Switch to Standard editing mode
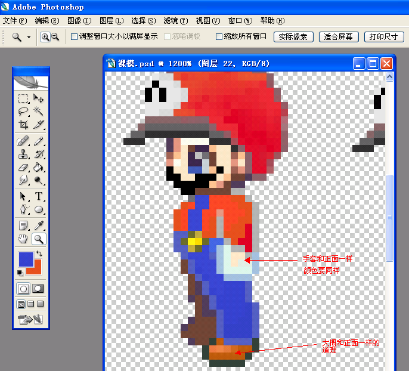Viewport: 409px width, 371px height. [23, 289]
